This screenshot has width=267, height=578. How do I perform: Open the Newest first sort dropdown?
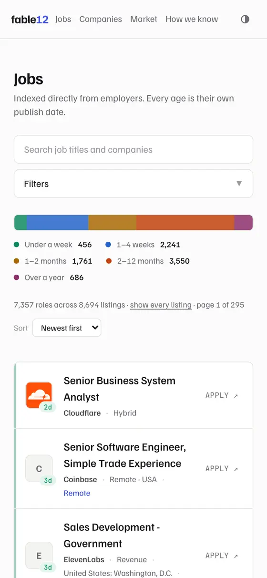67,328
